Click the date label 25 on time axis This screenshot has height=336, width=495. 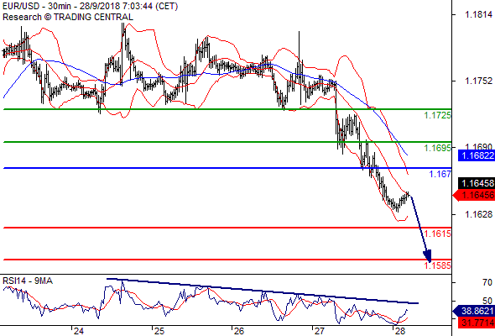159,331
